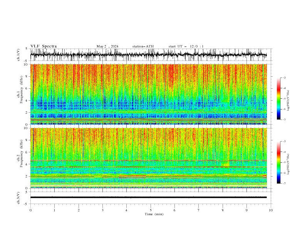Click the ch.1 color bar log(PSD) label
Viewport: 305px width, 236px height.
coord(288,101)
